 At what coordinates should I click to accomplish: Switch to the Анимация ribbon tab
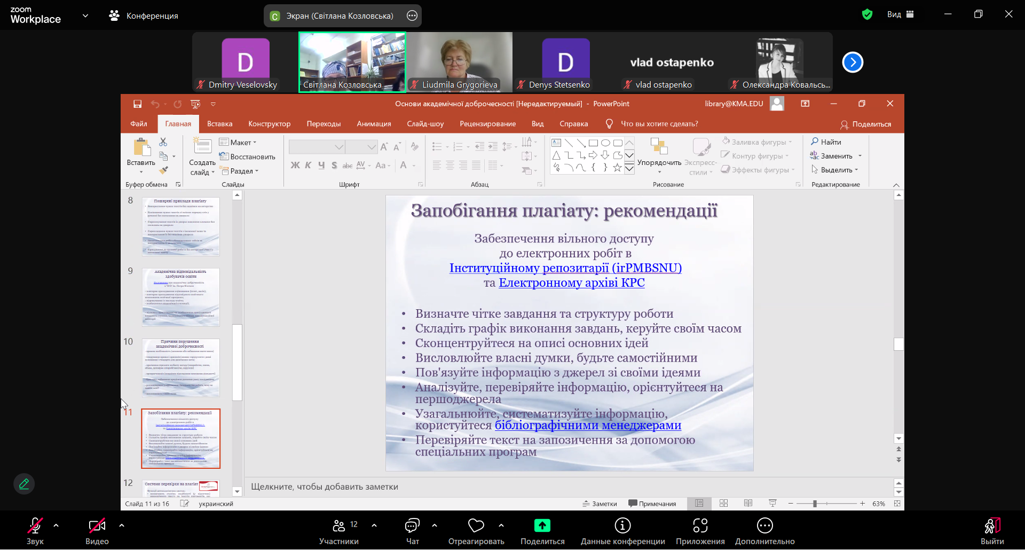coord(374,124)
